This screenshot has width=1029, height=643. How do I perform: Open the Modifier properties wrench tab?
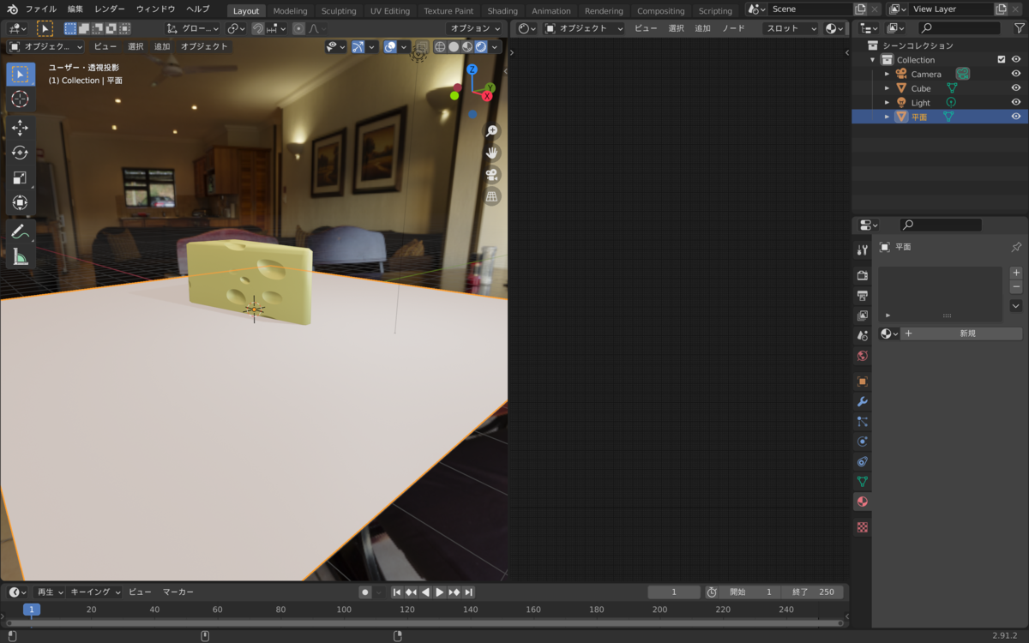tap(863, 401)
